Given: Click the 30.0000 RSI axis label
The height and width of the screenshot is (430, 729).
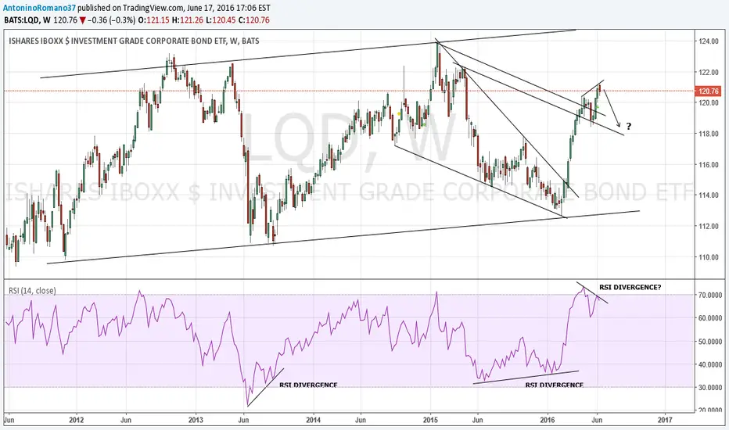Looking at the screenshot, I should coord(710,387).
